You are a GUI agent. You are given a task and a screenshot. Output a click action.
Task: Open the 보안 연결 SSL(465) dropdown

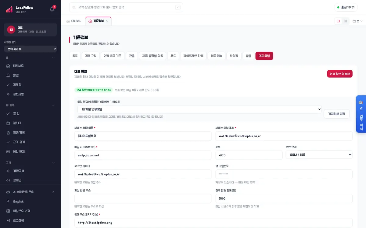(x=319, y=155)
